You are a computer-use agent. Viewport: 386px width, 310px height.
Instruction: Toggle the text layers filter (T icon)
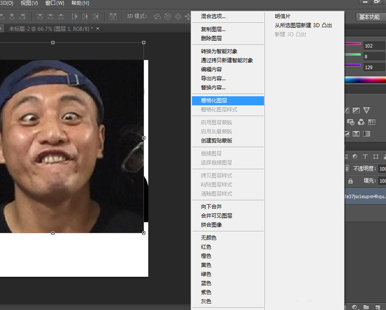pos(365,156)
